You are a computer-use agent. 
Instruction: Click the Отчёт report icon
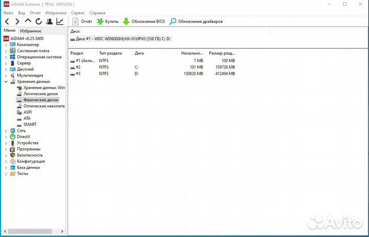point(76,21)
